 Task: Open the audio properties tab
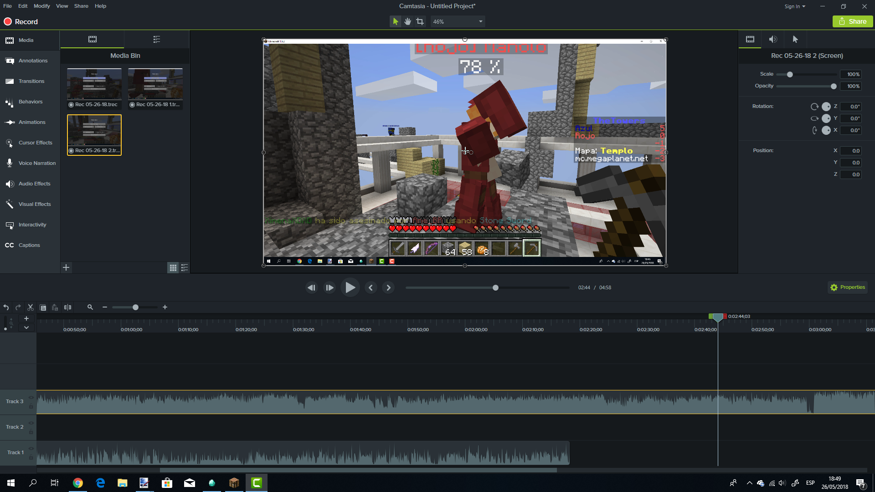[773, 39]
